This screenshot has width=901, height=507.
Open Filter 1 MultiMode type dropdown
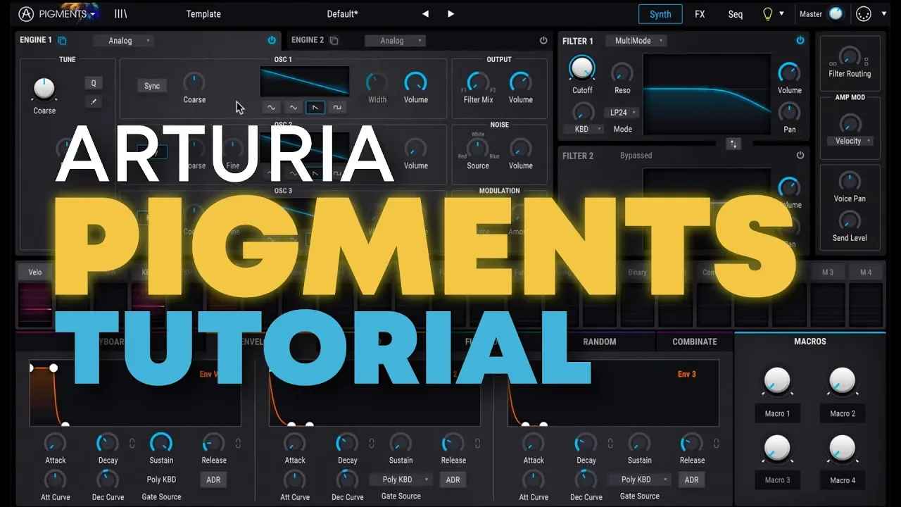[x=636, y=41]
